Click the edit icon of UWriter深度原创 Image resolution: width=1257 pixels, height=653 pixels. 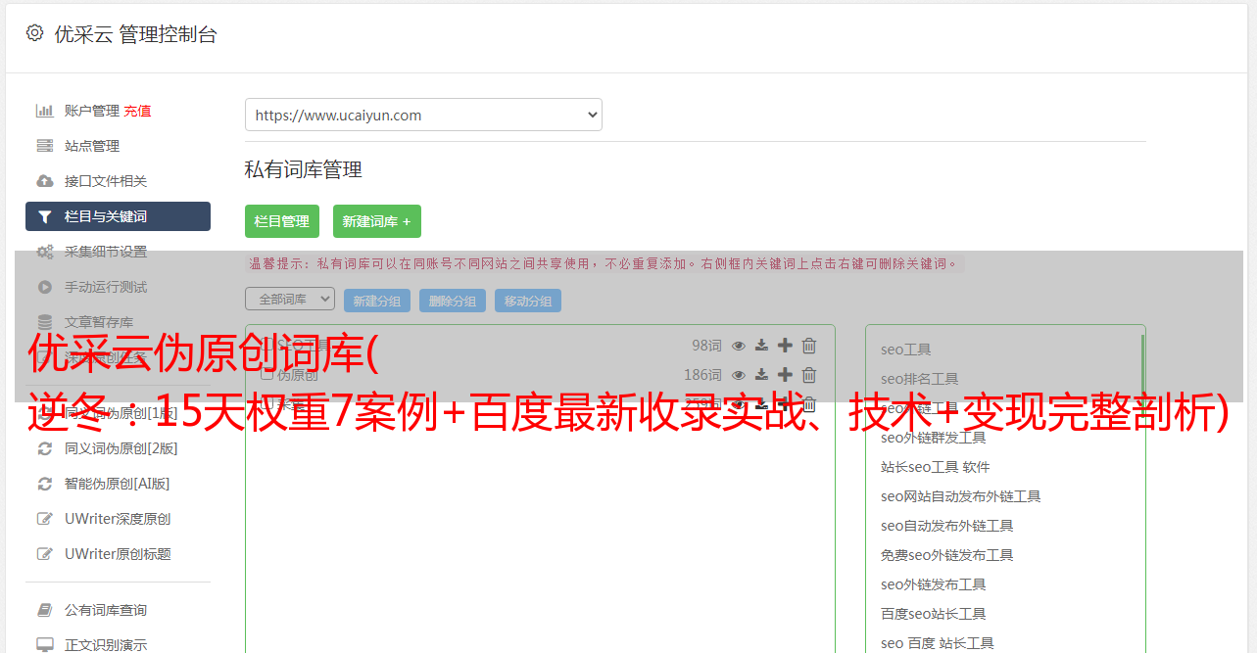[45, 519]
